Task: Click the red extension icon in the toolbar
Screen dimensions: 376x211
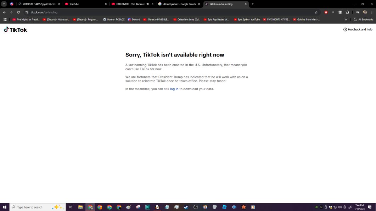Action: pos(326,12)
